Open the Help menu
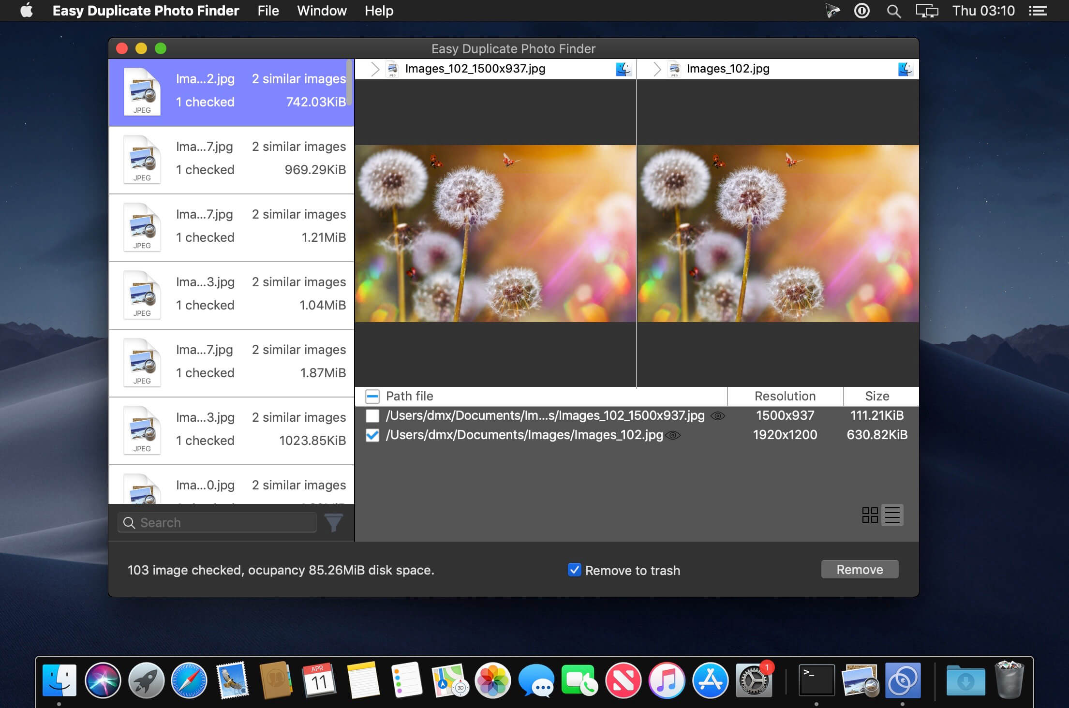Image resolution: width=1069 pixels, height=708 pixels. click(379, 11)
